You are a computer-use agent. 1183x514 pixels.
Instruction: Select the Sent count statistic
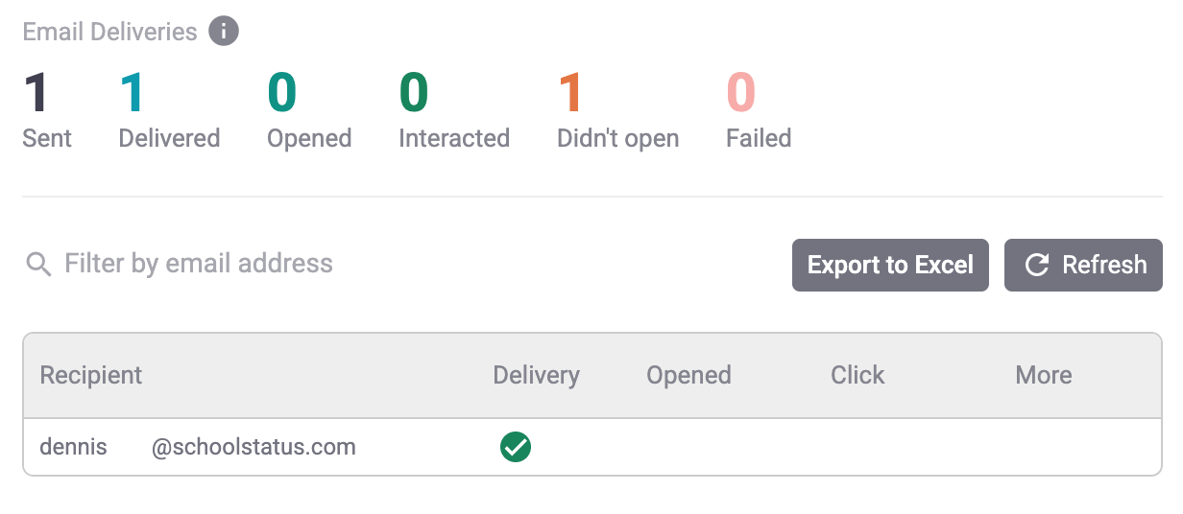tap(46, 110)
